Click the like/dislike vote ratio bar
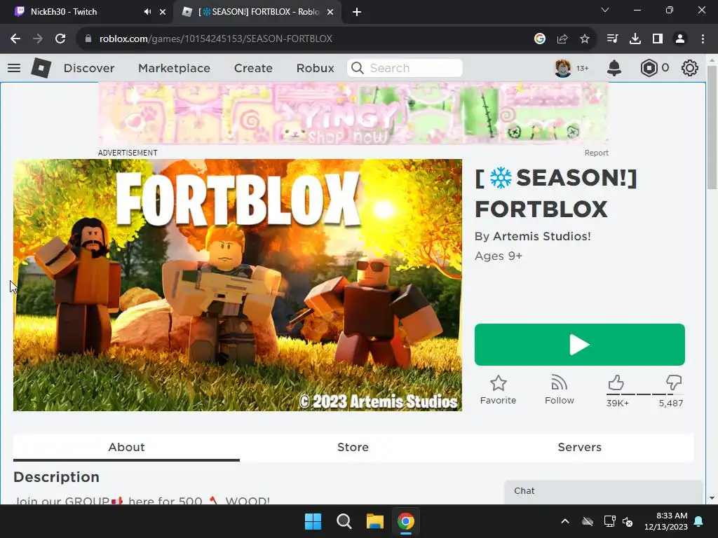 click(645, 394)
